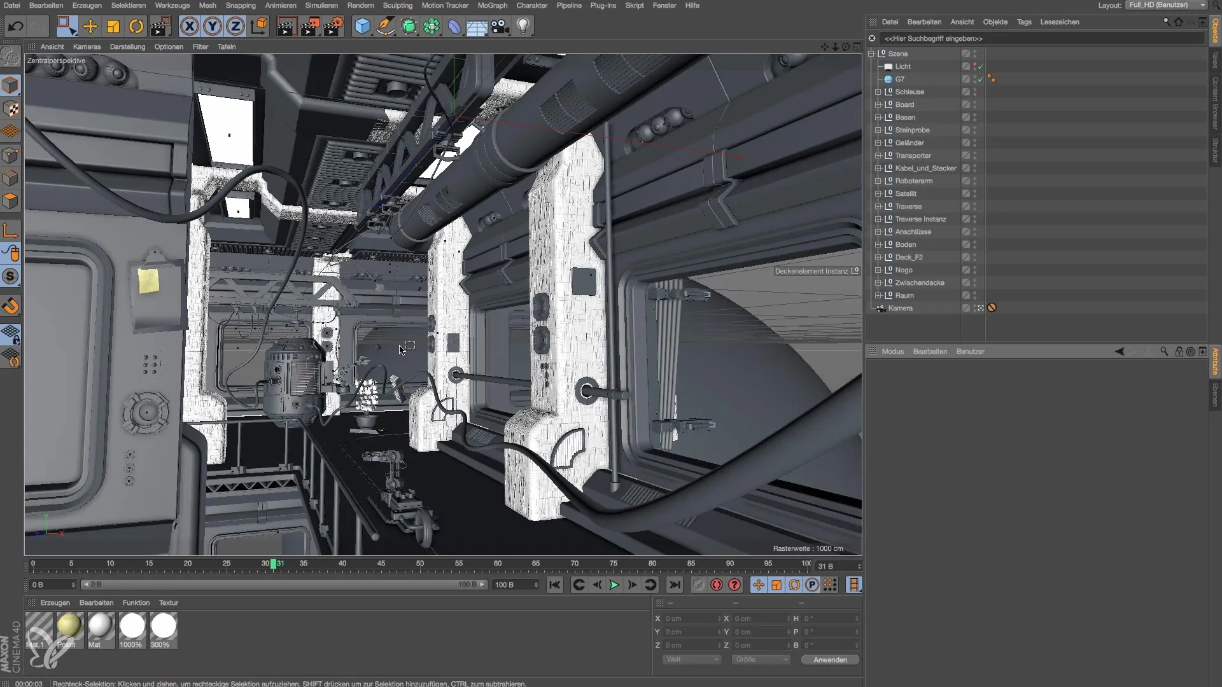Toggle Z axis lock
This screenshot has height=687, width=1222.
coord(235,27)
